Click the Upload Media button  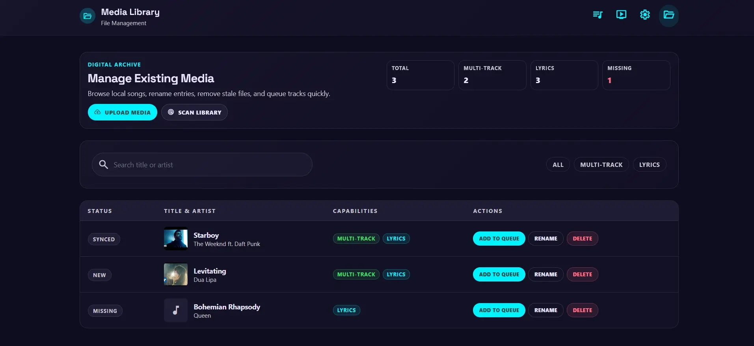coord(123,112)
